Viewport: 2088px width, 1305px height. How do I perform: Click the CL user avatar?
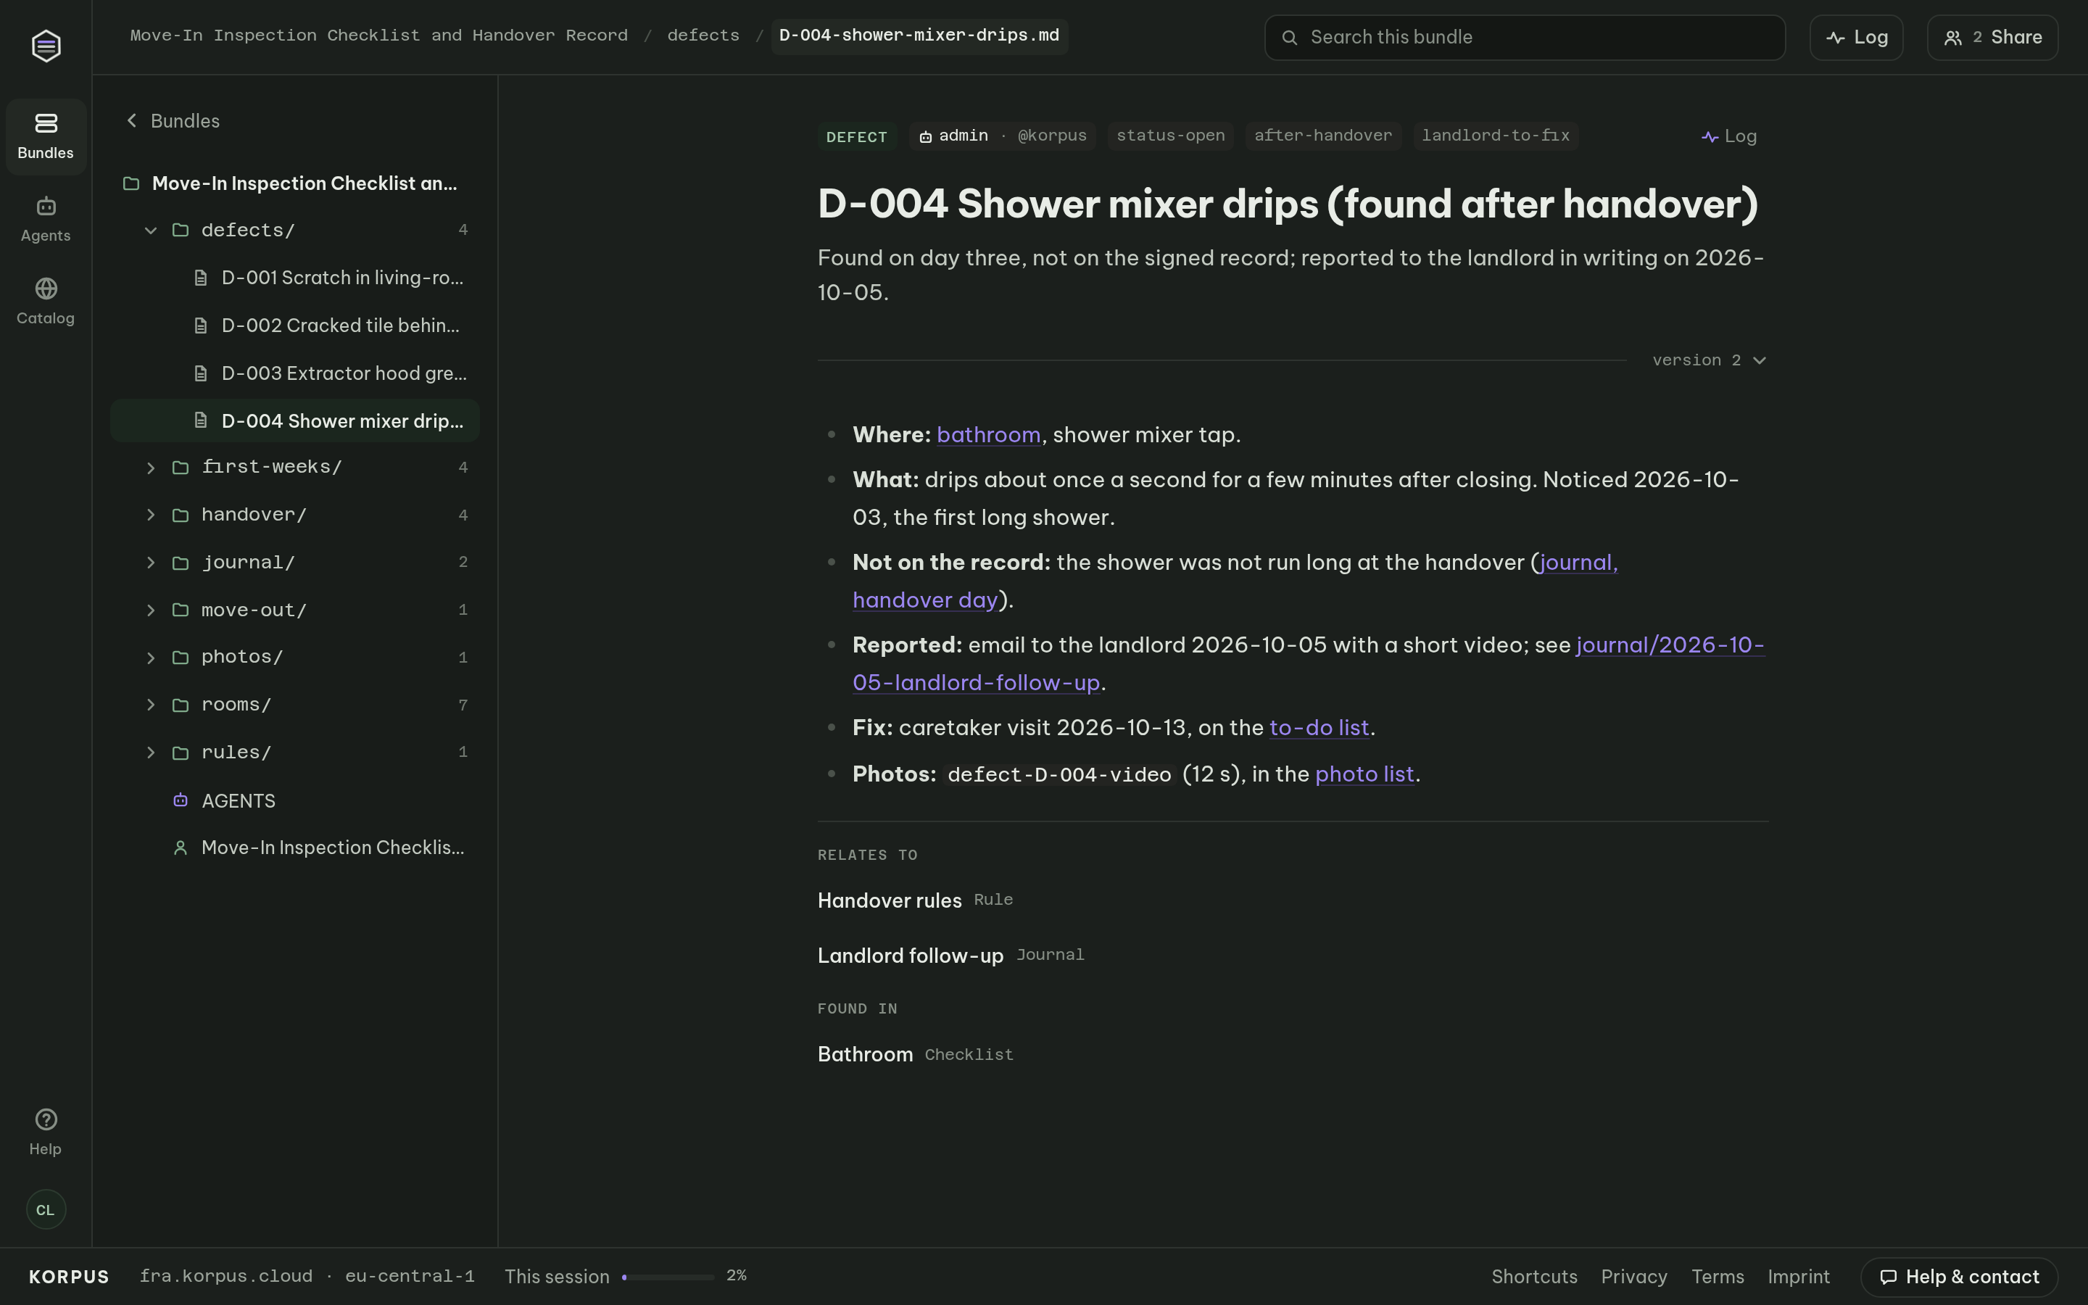(x=46, y=1209)
